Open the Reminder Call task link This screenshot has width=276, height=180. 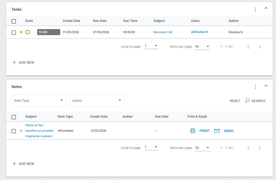pyautogui.click(x=163, y=32)
